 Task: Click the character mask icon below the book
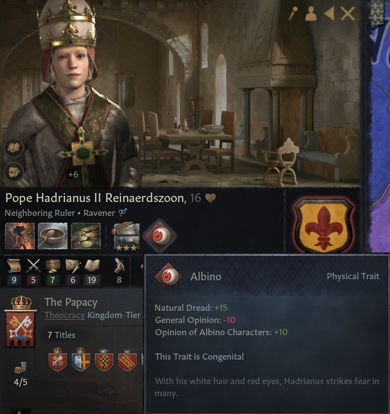click(14, 172)
